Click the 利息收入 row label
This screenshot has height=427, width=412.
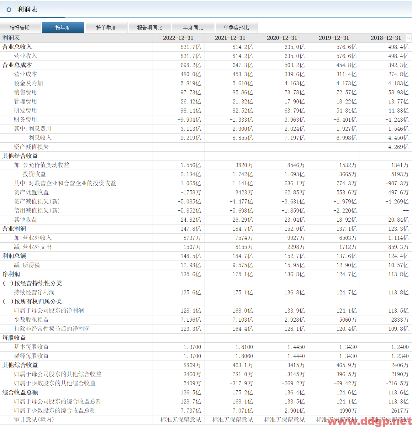pyautogui.click(x=40, y=138)
